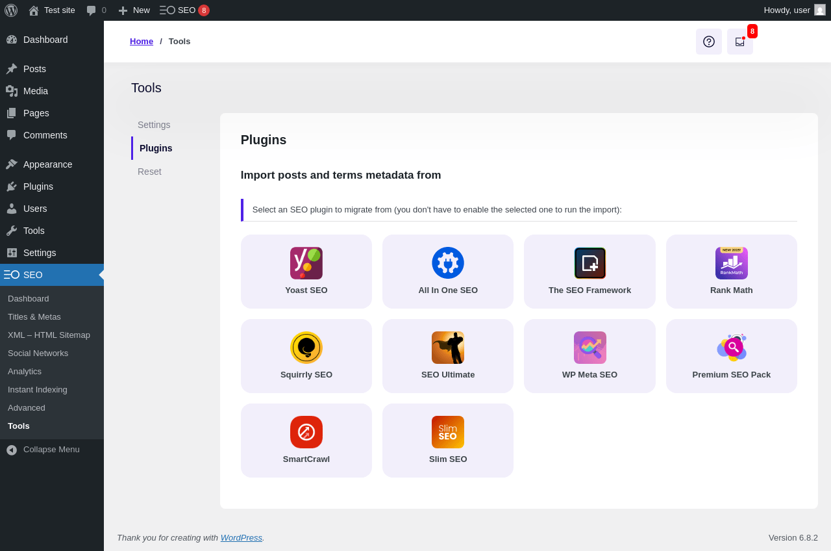Choose the WP Meta SEO label
Image resolution: width=831 pixels, height=551 pixels.
point(589,375)
